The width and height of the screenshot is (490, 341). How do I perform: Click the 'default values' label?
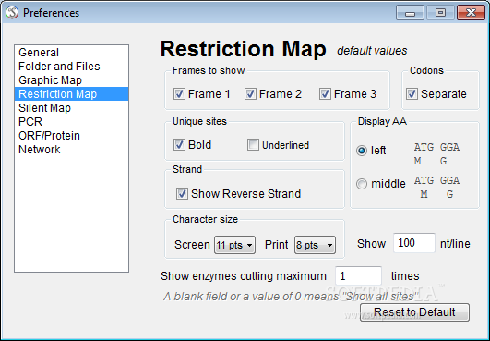pyautogui.click(x=372, y=51)
